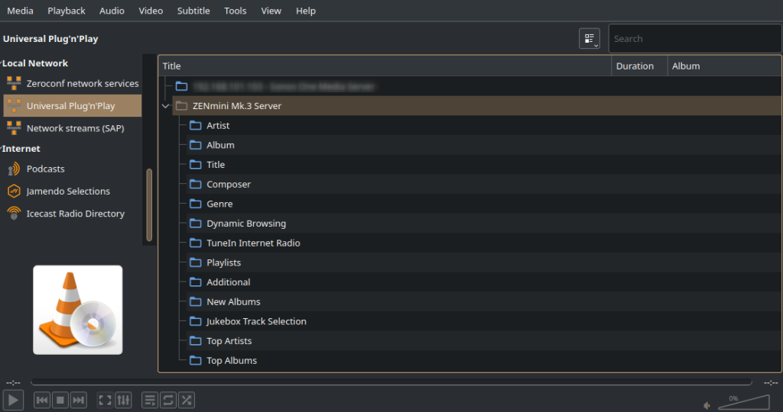Open the Video menu

151,11
